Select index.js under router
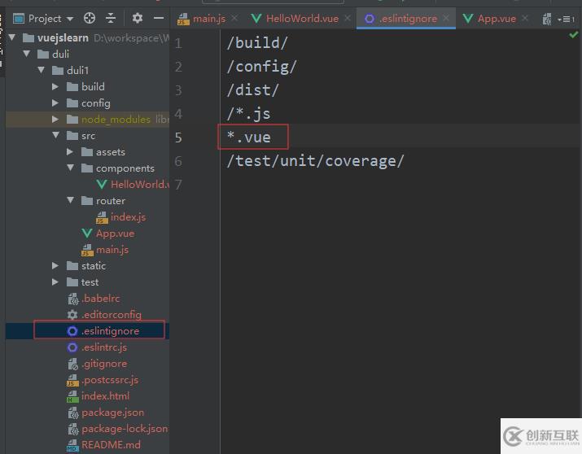582x454 pixels. pos(128,217)
